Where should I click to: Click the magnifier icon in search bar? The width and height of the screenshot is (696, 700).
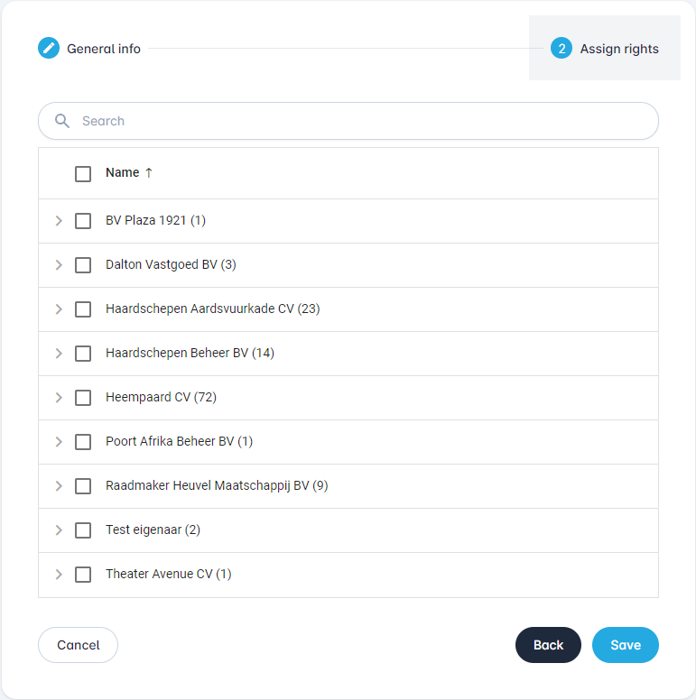(62, 121)
